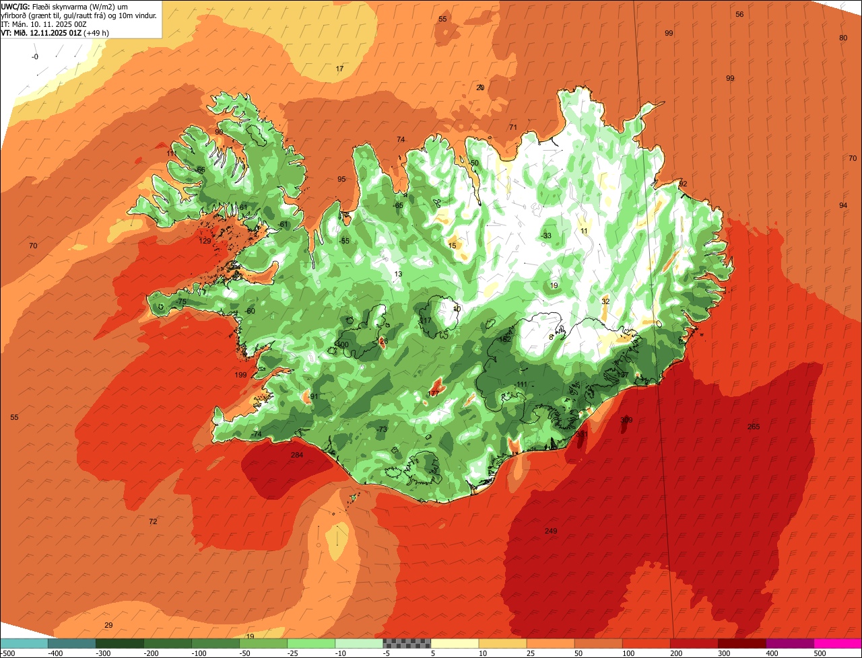Click the header line 'UWC/IG: Flæði skynvarma (W/m2) um'
Viewport: 862px width, 658px height.
pyautogui.click(x=65, y=6)
